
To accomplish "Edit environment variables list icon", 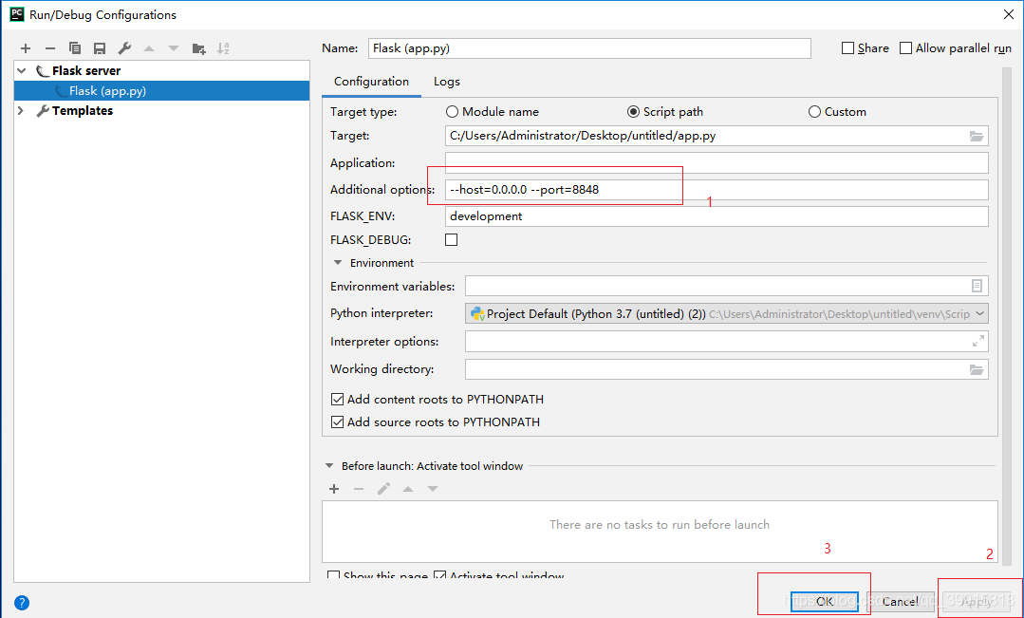I will (977, 286).
